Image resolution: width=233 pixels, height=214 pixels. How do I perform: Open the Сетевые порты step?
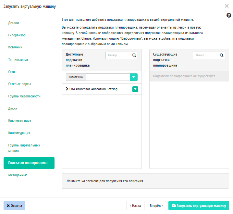coord(19,84)
